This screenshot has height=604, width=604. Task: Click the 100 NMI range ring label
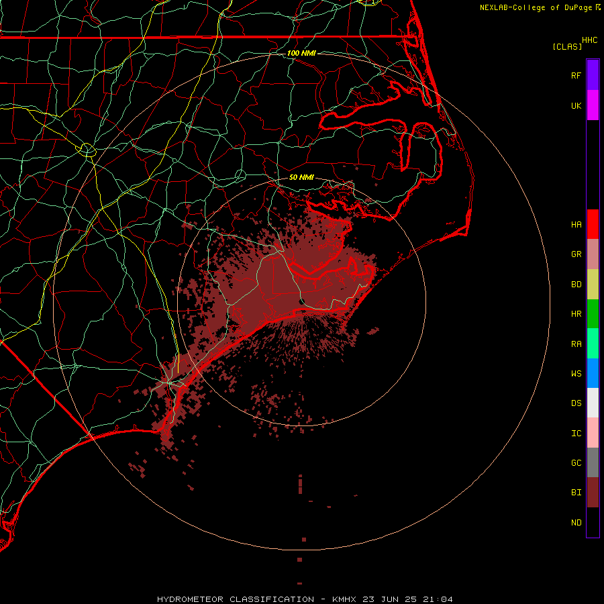coord(301,53)
